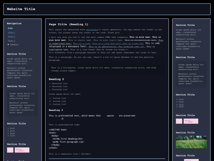Click the linked List item in left sidebar
The width and height of the screenshot is (214, 161).
pyautogui.click(x=12, y=133)
